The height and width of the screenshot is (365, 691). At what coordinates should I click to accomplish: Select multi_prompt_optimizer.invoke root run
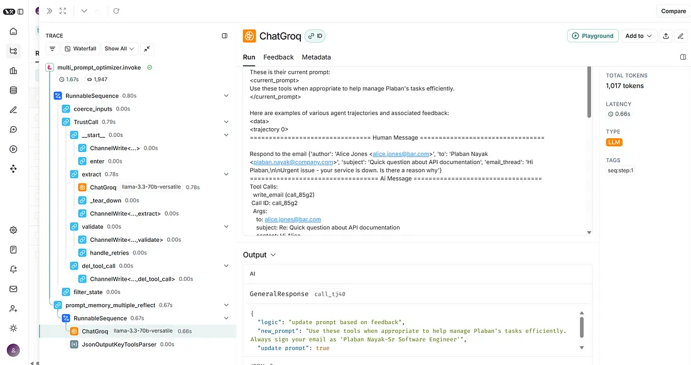pyautogui.click(x=99, y=67)
